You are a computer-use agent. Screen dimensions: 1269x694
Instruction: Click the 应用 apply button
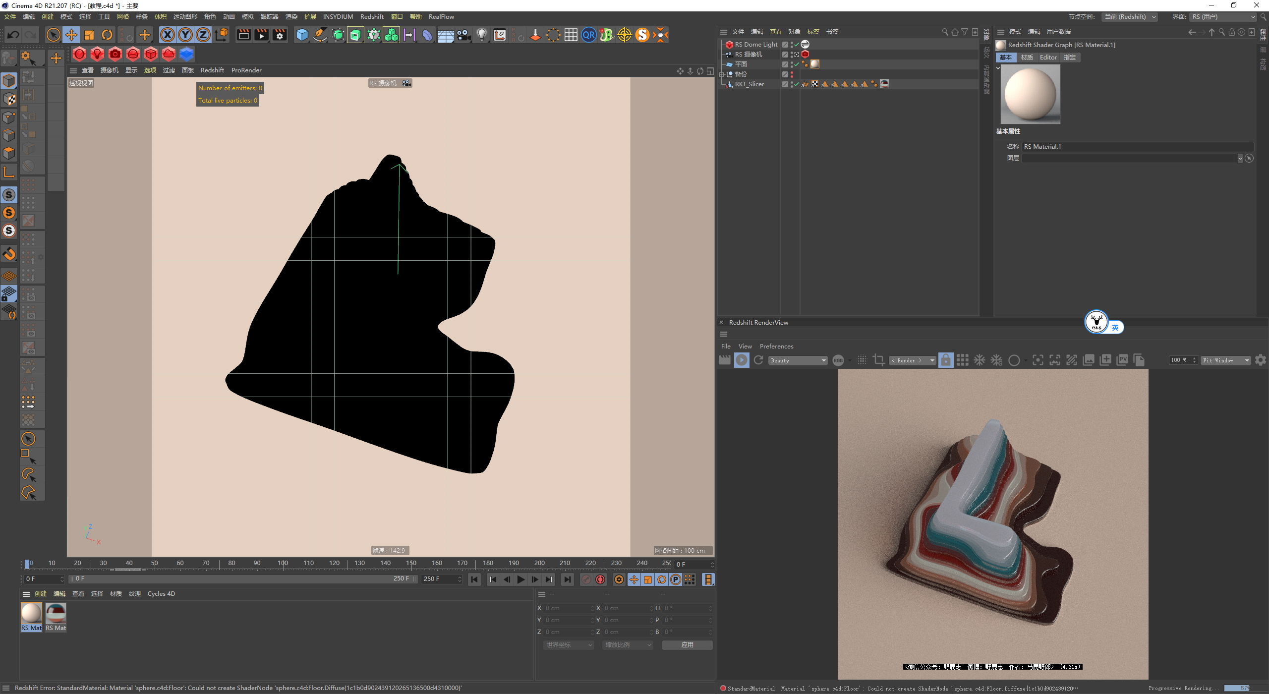[x=687, y=645]
